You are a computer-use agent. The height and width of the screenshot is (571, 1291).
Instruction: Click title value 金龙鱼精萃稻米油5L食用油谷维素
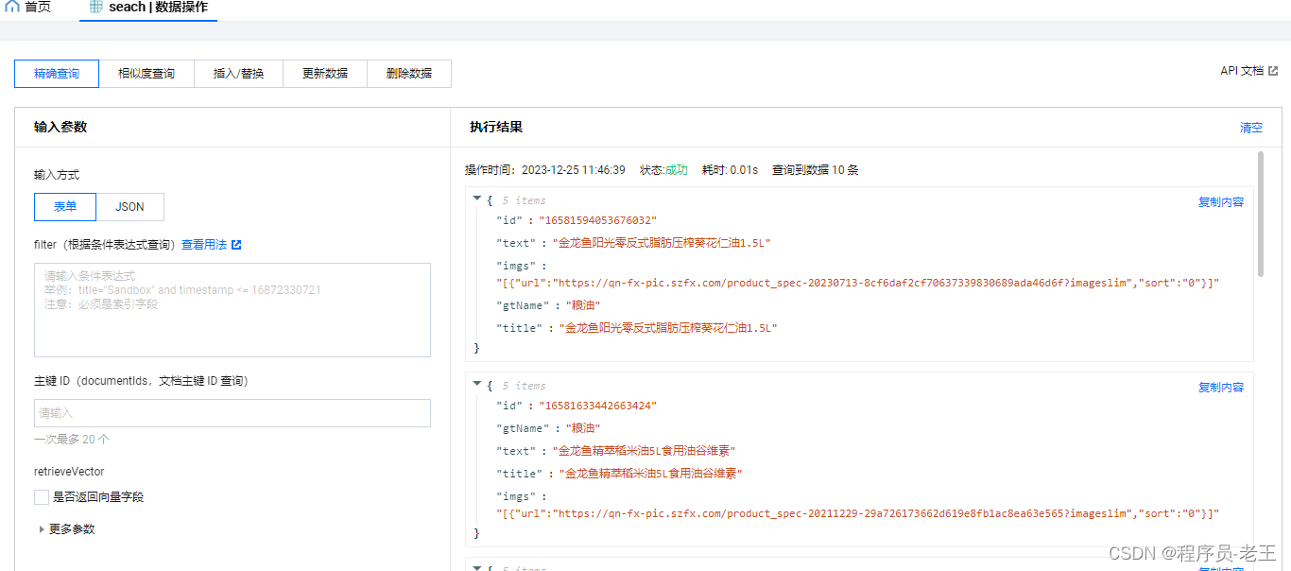(650, 474)
